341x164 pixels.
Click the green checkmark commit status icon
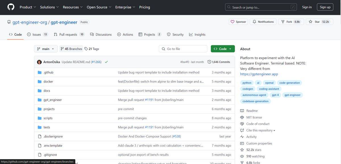(x=106, y=62)
